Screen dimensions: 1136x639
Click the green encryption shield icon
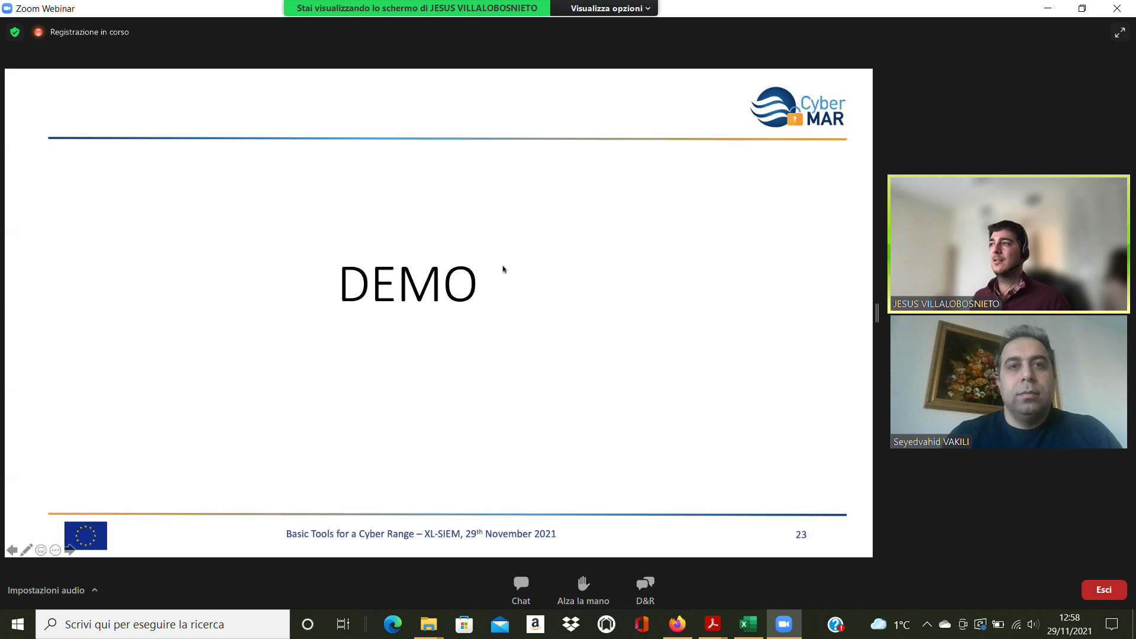15,32
